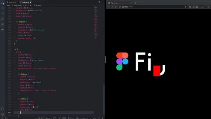Open the Accounts menu in activity bar

(x=3, y=109)
